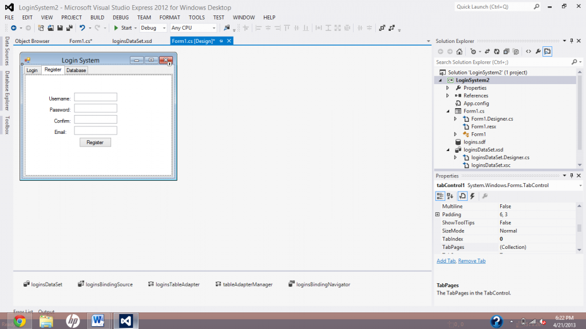Screen dimensions: 586x329
Task: Select the Database tab on the form
Action: [76, 70]
